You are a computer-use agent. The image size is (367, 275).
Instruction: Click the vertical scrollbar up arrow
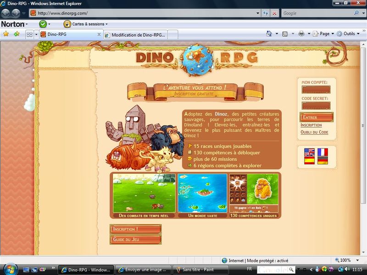point(363,44)
